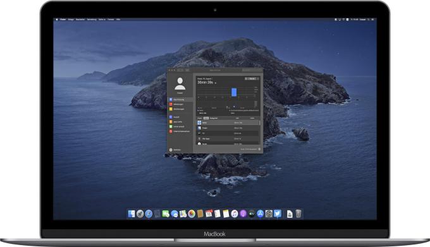Open the yellow Notes app in Dock
The height and width of the screenshot is (247, 430).
[226, 214]
